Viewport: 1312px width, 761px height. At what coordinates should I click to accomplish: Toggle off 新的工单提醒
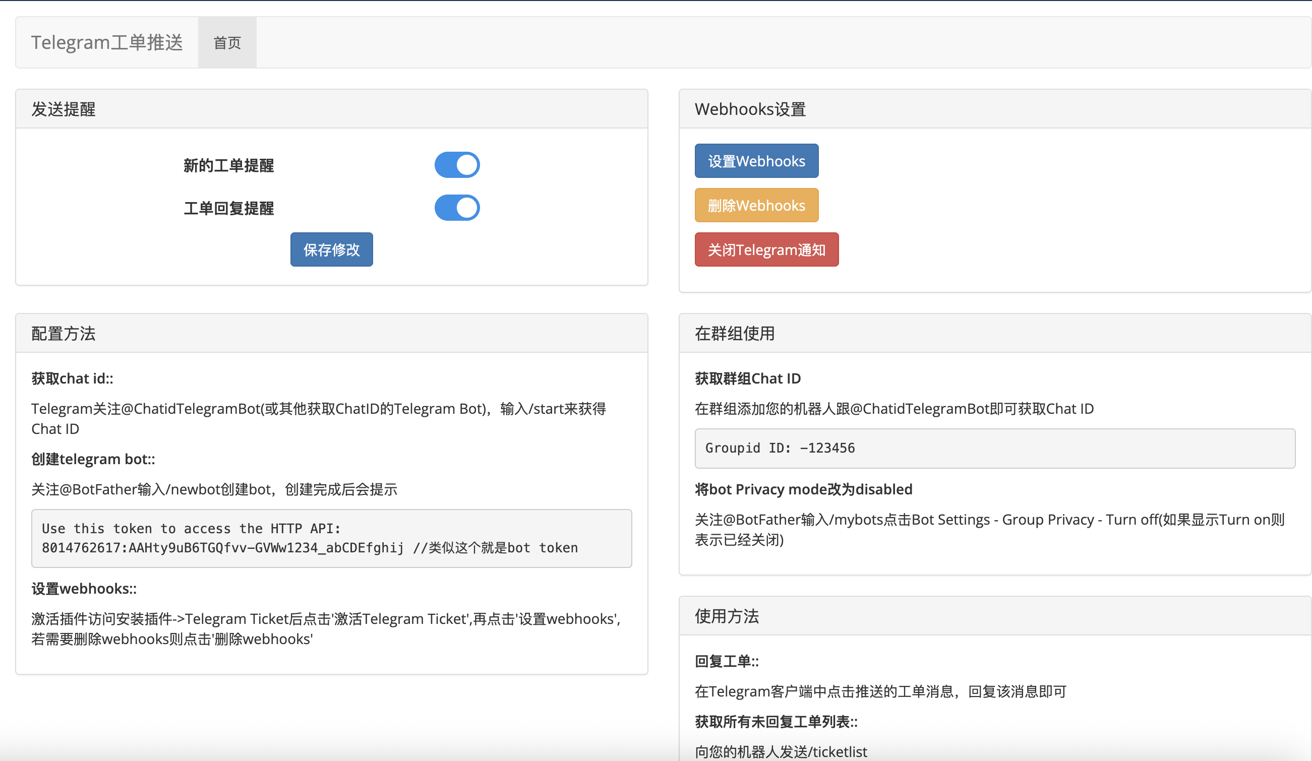[x=457, y=164]
